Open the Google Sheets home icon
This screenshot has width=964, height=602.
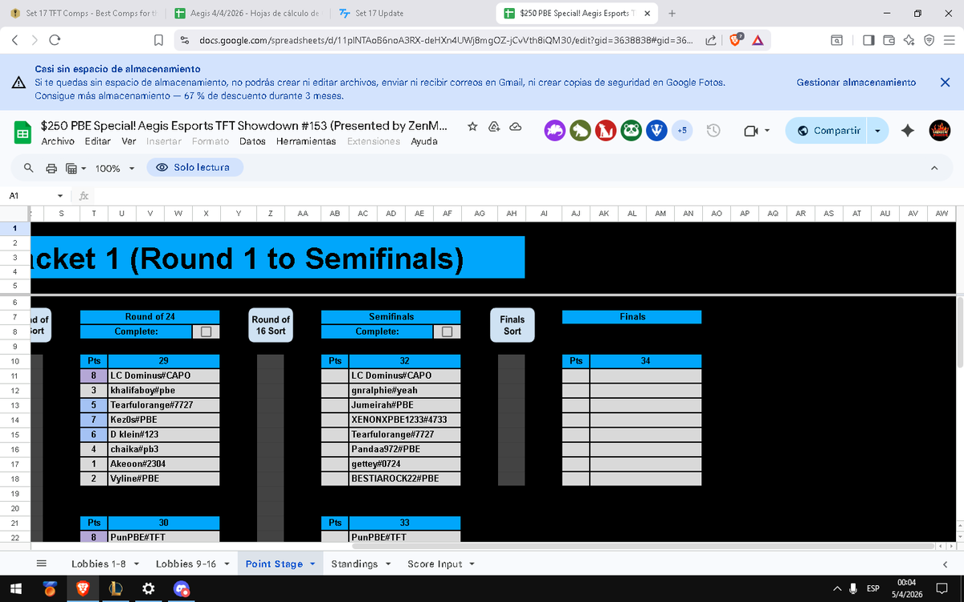(x=22, y=132)
